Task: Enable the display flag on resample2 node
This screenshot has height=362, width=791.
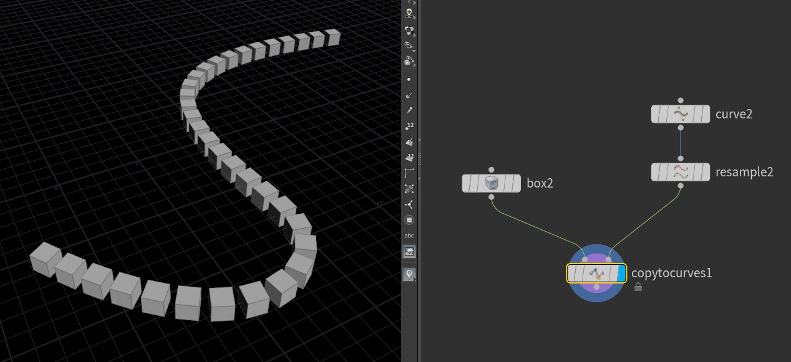Action: (704, 172)
